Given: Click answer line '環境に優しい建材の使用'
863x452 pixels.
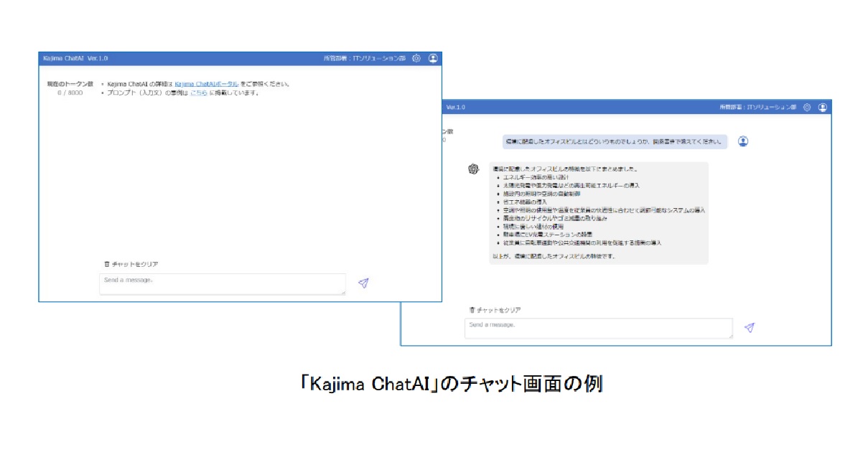Looking at the screenshot, I should tap(532, 227).
